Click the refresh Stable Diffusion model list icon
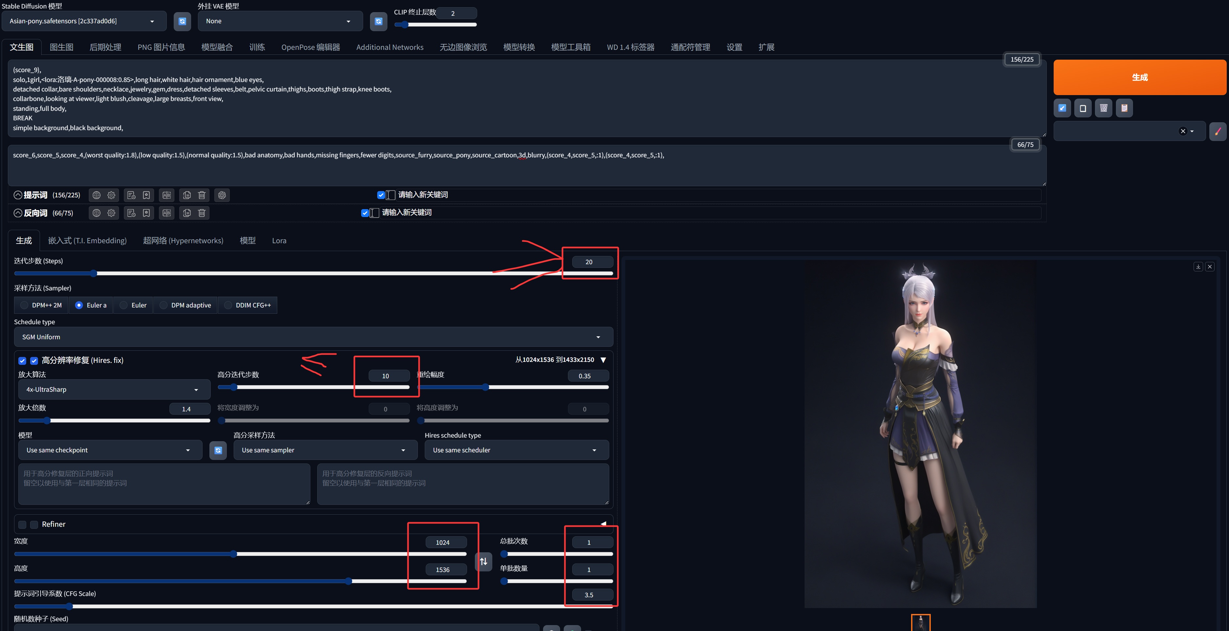 pos(182,22)
